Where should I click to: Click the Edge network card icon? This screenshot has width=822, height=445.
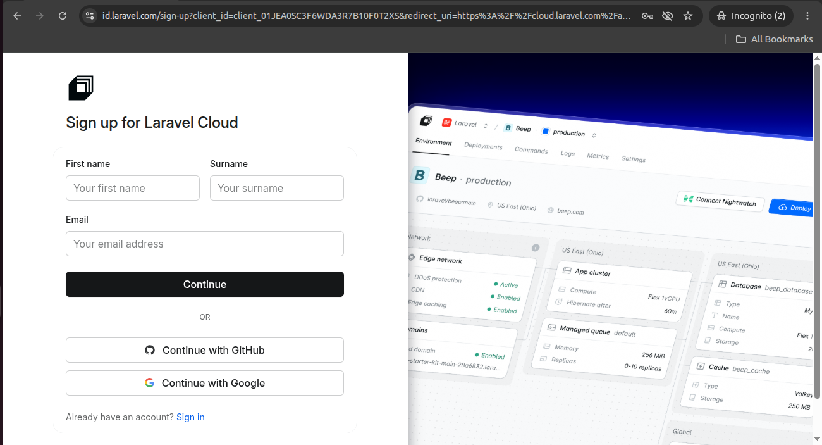click(x=412, y=257)
